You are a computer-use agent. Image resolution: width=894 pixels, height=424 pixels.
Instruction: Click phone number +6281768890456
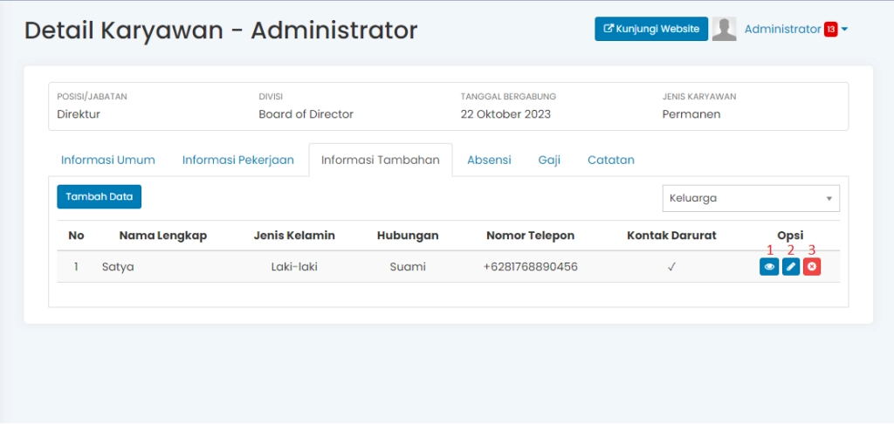[x=530, y=267]
